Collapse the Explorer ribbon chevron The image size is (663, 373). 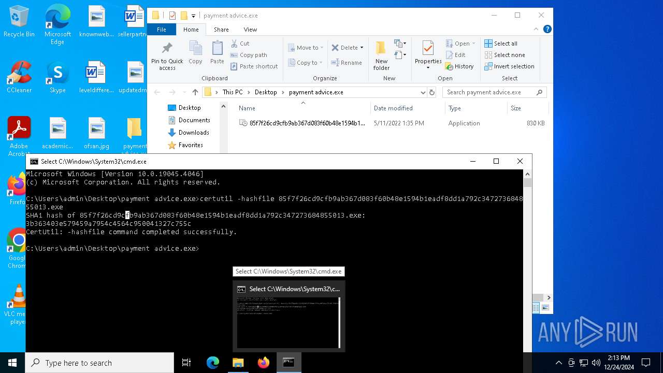coord(537,30)
